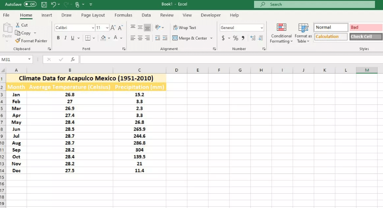This screenshot has height=208, width=383.
Task: Open the font size dropdown
Action: tap(107, 28)
